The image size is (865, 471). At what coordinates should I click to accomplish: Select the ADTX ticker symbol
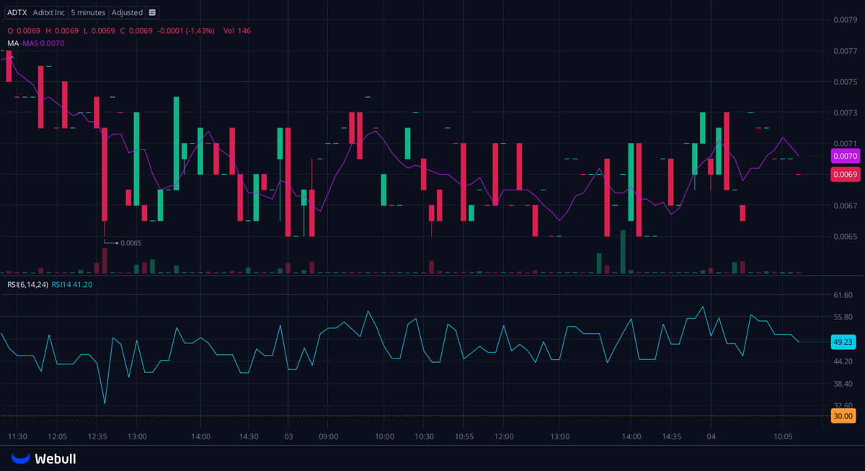click(x=17, y=12)
